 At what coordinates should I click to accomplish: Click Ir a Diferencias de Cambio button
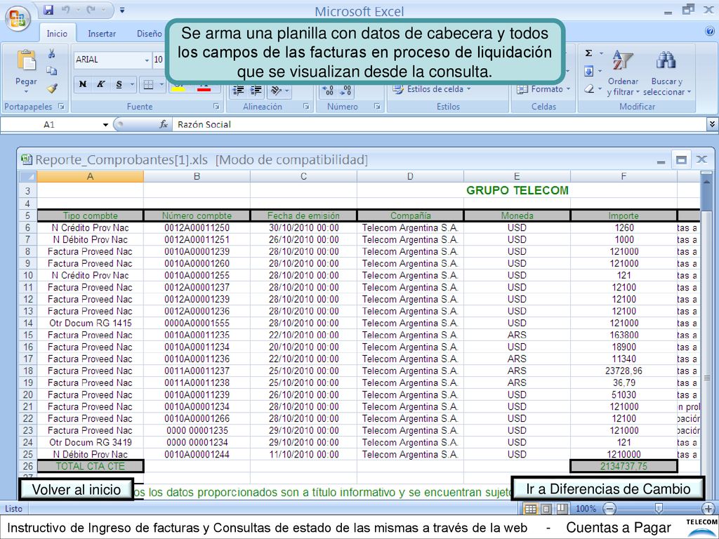608,489
